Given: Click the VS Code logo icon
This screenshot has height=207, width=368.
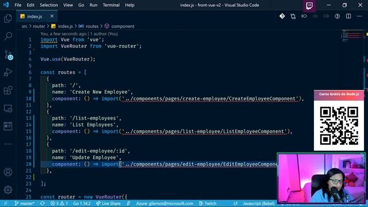Looking at the screenshot, I should (x=6, y=5).
